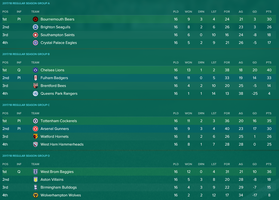The image size is (279, 200).
Task: Select the Southampton Saints team name
Action: (57, 35)
